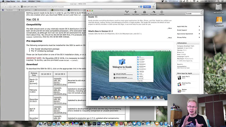
Task: Open Spotlight search in menu bar
Action: coord(218,1)
